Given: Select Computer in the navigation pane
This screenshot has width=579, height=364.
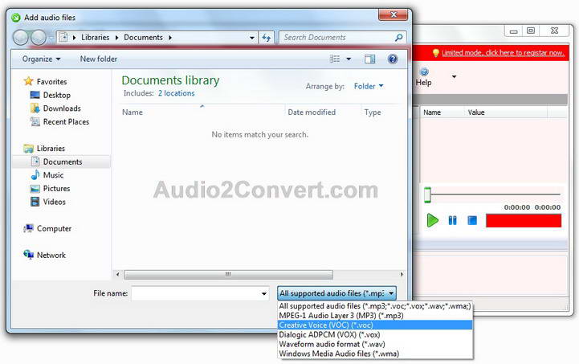Looking at the screenshot, I should click(54, 228).
